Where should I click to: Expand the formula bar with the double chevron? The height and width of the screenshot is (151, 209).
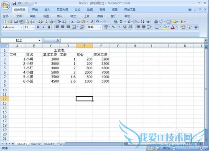(206, 40)
